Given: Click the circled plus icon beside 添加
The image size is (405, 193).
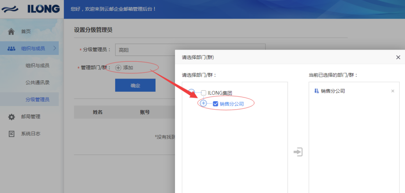Looking at the screenshot, I should click(x=118, y=68).
